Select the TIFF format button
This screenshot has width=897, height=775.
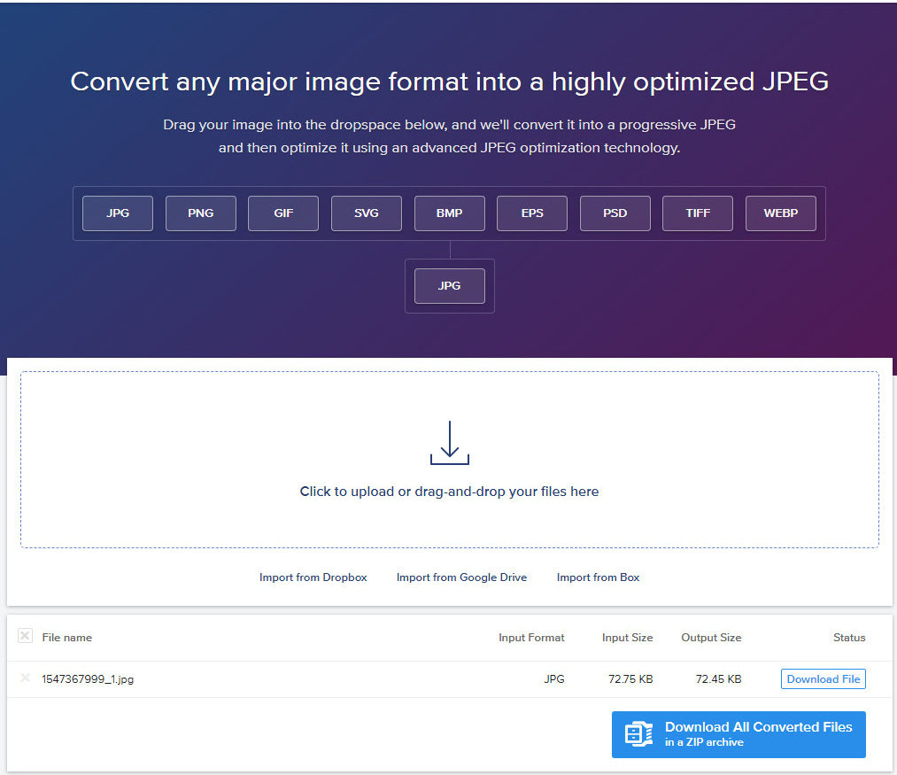pos(698,213)
